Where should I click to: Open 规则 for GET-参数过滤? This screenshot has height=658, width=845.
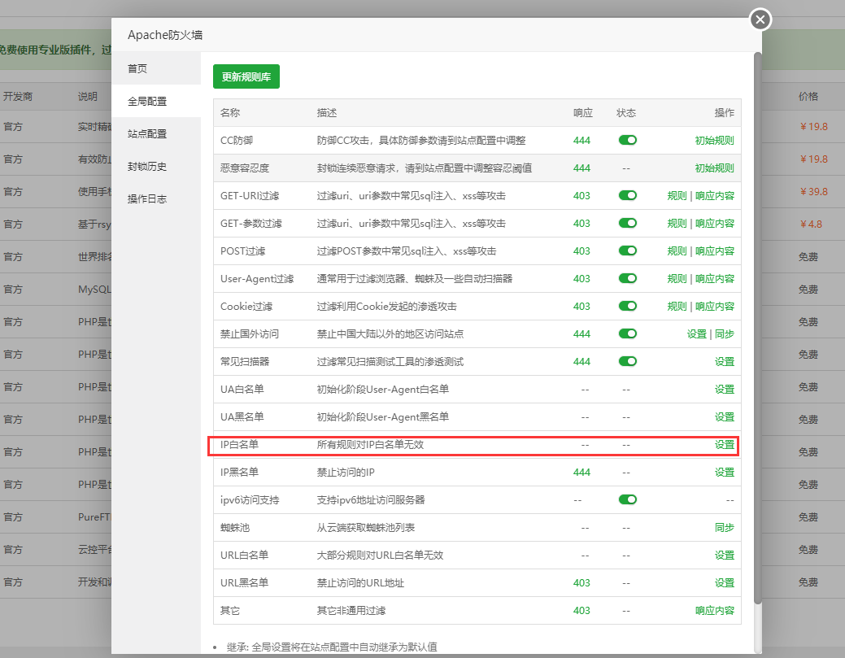pos(677,224)
